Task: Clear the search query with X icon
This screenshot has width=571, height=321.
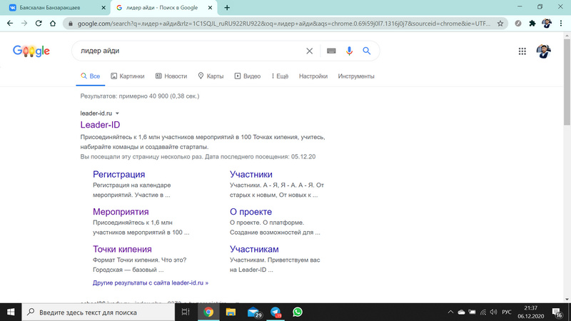Action: (309, 51)
